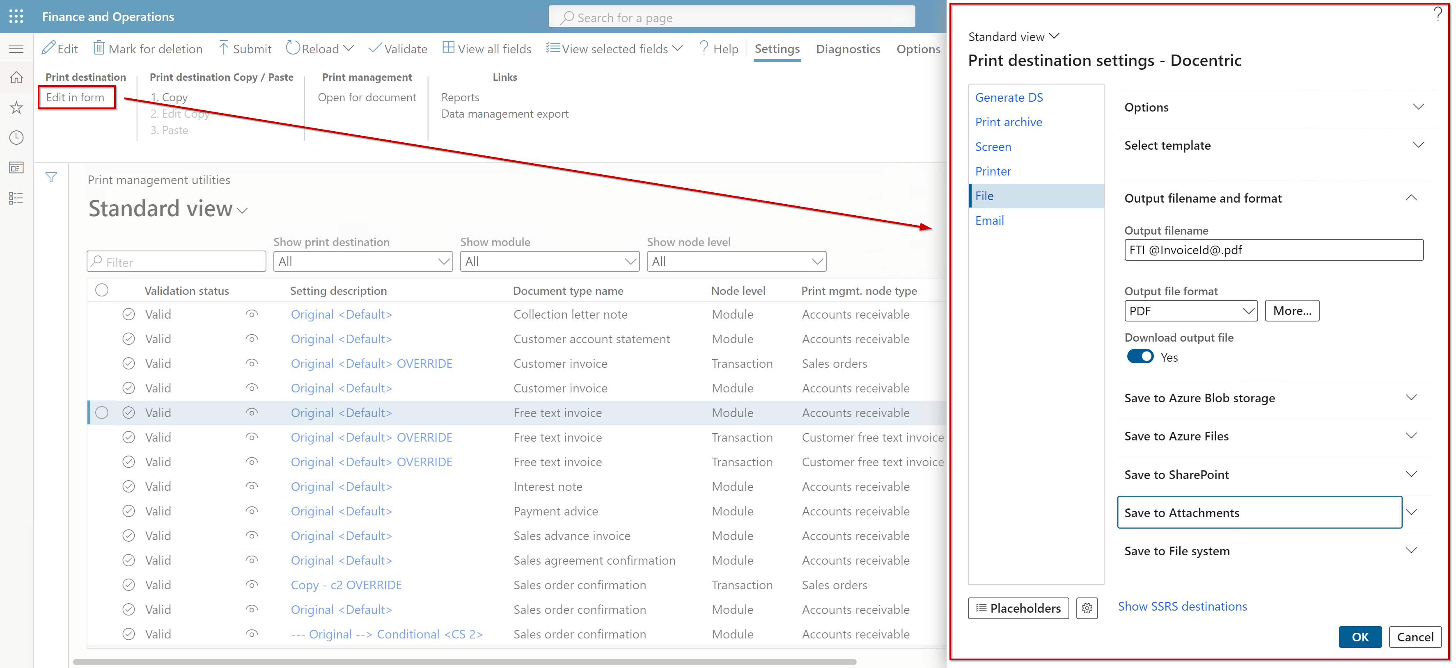Click search magnifier in Search for a page
Screen dimensions: 1456x668
tap(566, 18)
